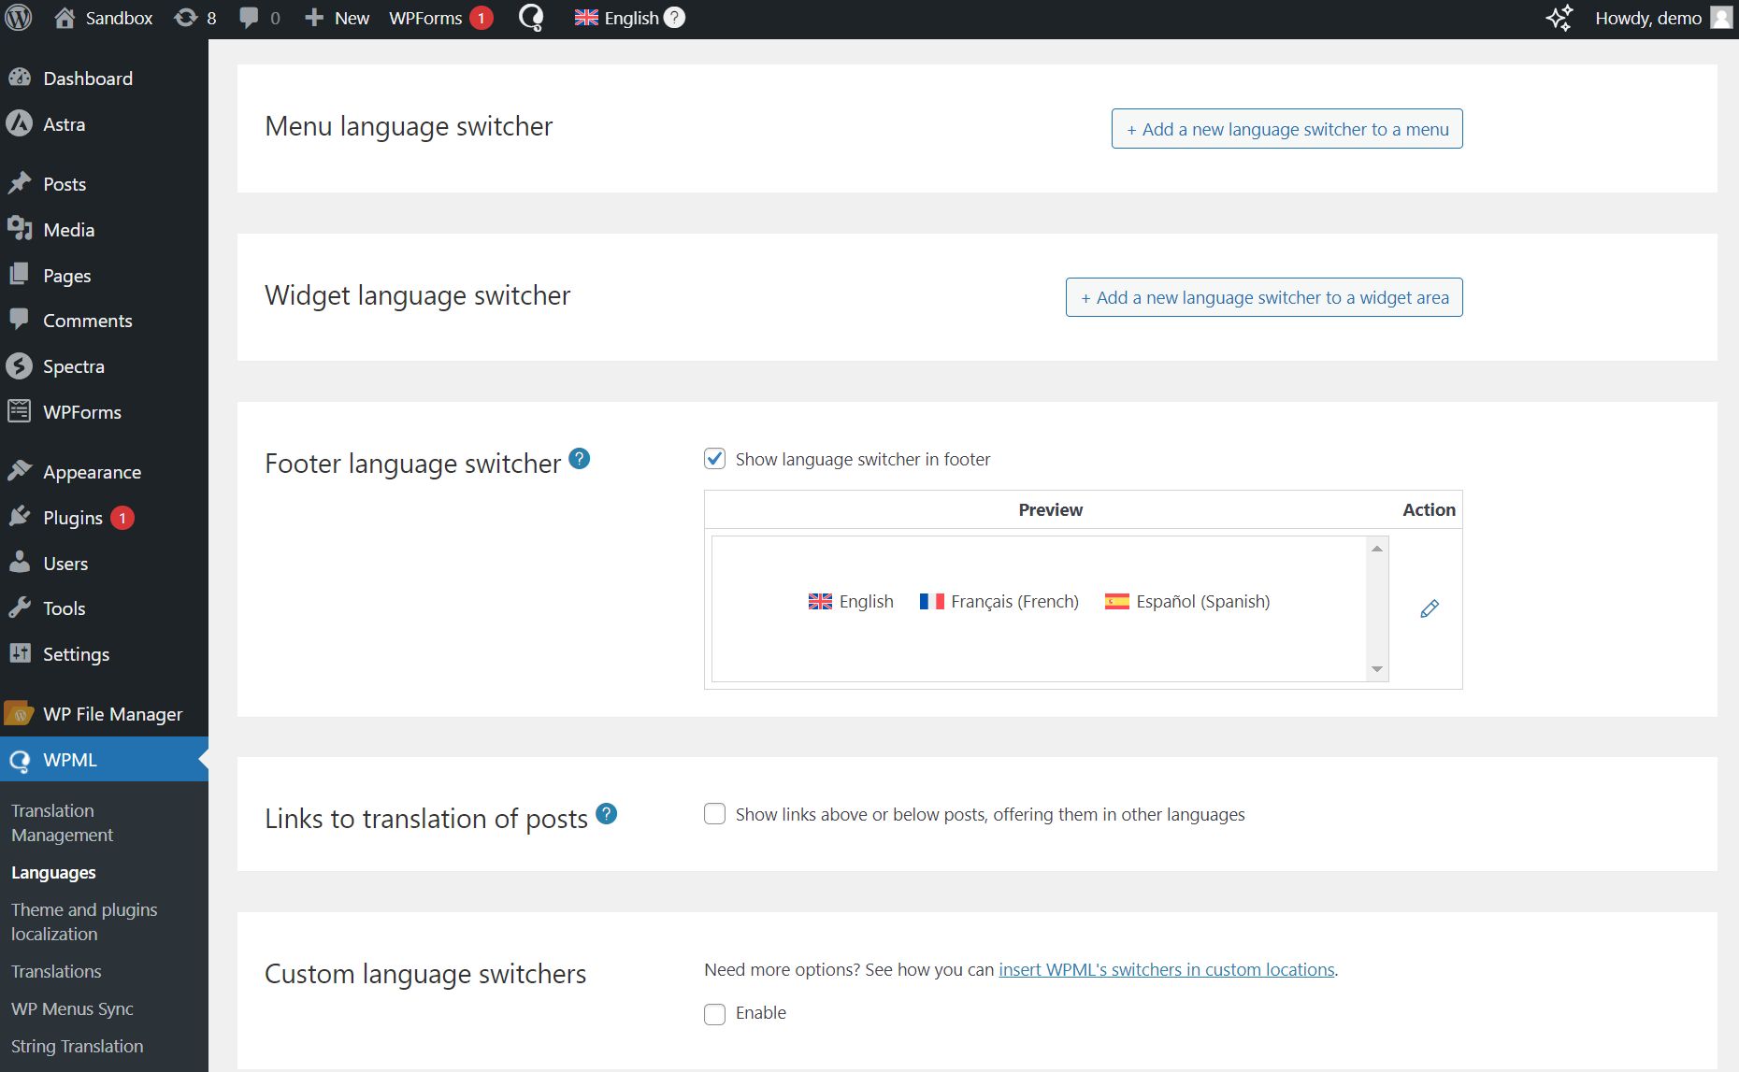The width and height of the screenshot is (1739, 1072).
Task: Click the Dashboard gauge icon
Action: [x=20, y=78]
